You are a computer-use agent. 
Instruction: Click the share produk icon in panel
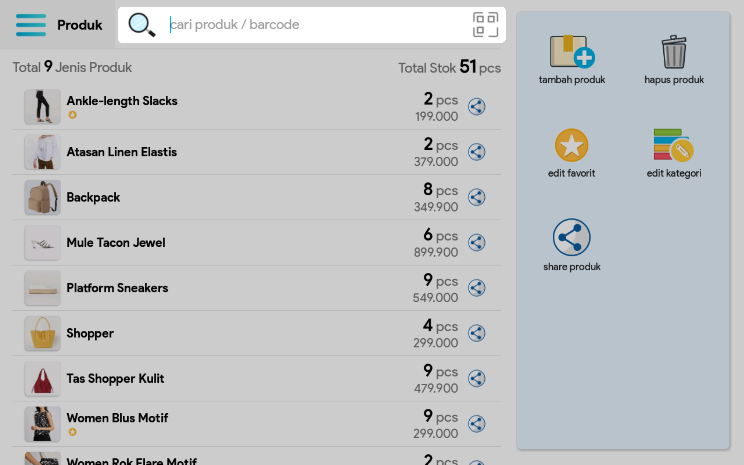click(571, 238)
